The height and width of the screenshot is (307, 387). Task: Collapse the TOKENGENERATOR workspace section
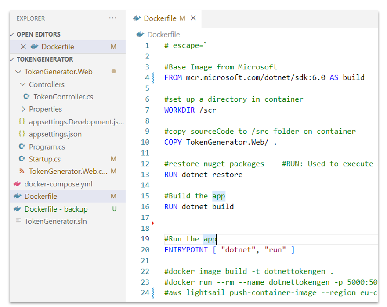click(x=12, y=59)
